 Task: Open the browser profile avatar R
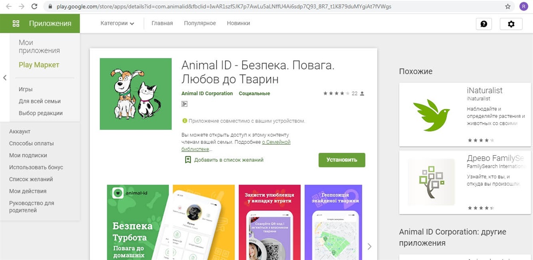point(523,6)
